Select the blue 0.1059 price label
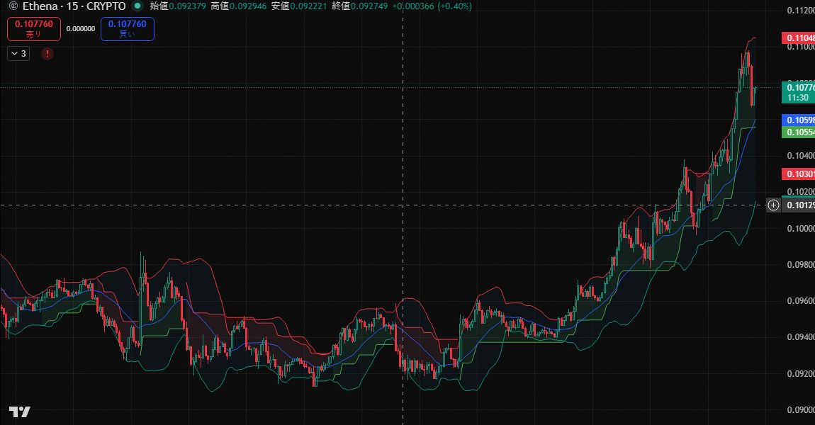 (x=799, y=120)
